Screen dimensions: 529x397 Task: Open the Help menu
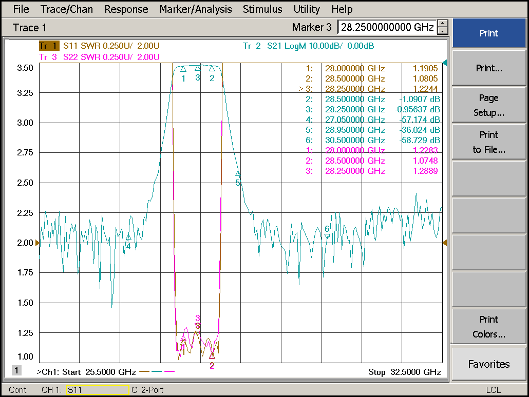pyautogui.click(x=342, y=9)
